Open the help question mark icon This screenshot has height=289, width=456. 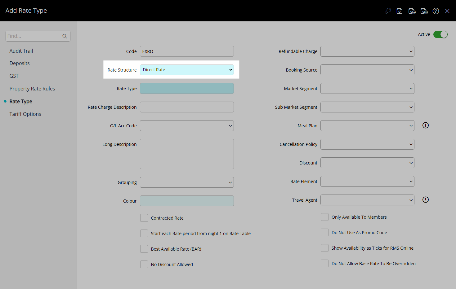436,11
